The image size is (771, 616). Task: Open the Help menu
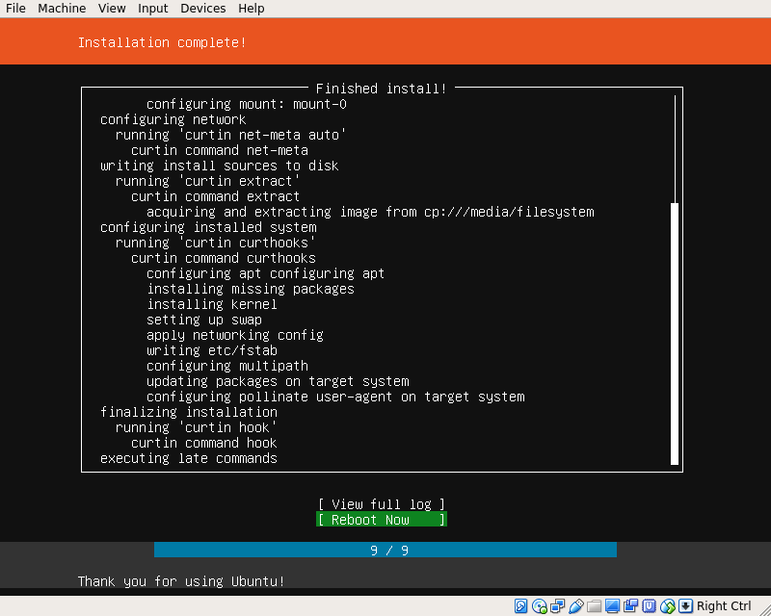251,9
